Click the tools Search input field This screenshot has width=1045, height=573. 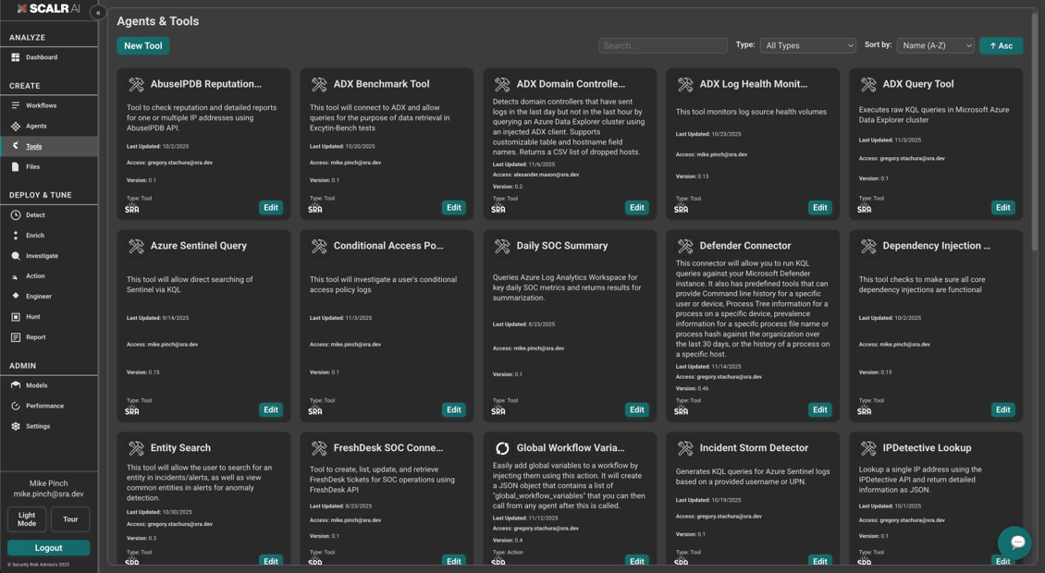point(662,45)
